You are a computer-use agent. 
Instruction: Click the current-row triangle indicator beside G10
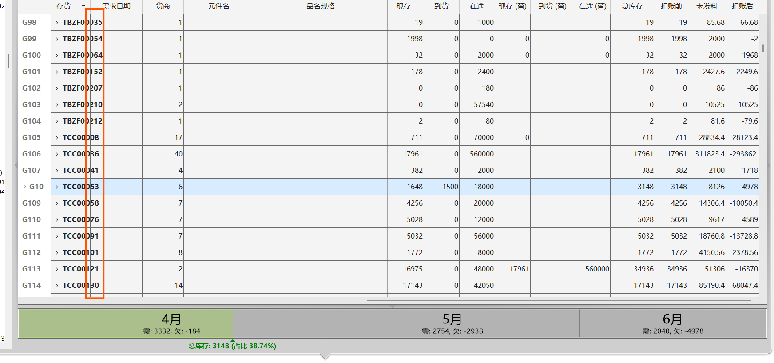pyautogui.click(x=25, y=187)
